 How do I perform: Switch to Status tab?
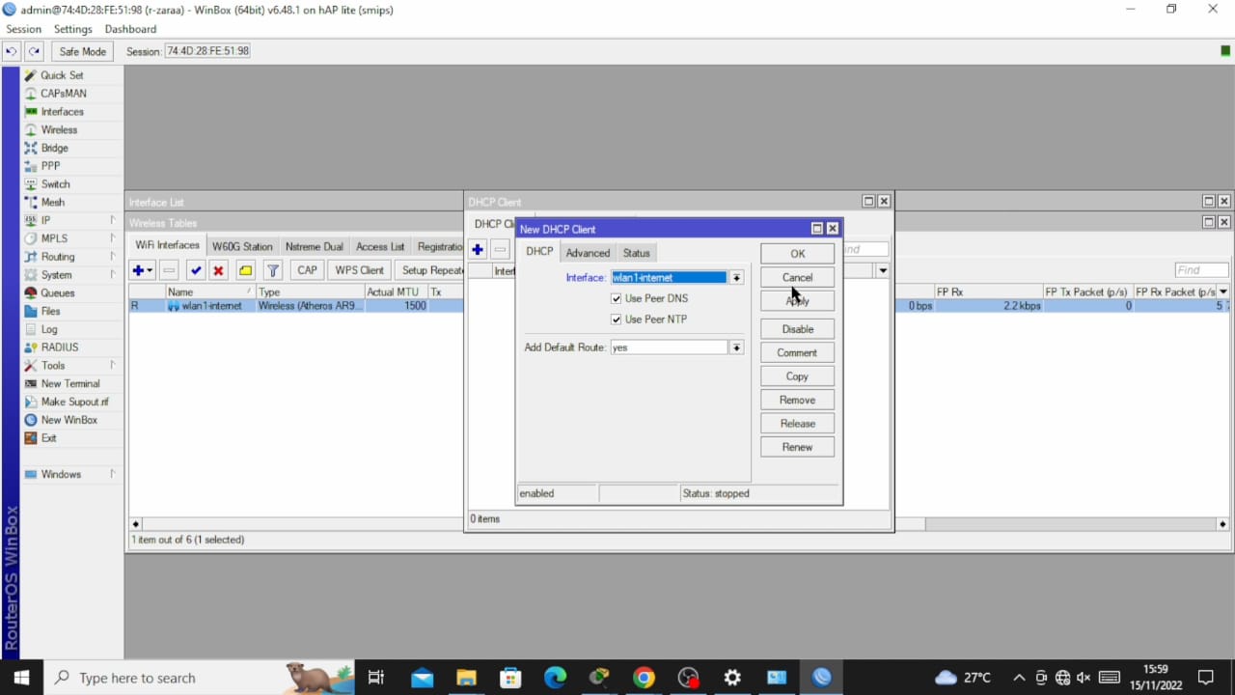pos(637,253)
